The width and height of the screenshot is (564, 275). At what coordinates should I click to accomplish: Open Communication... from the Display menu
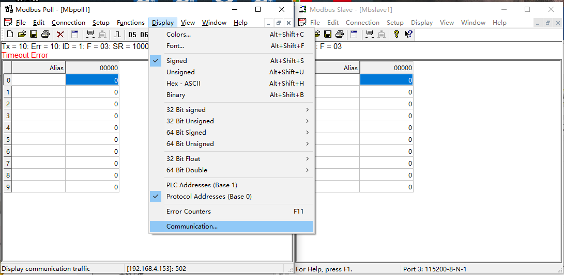192,227
